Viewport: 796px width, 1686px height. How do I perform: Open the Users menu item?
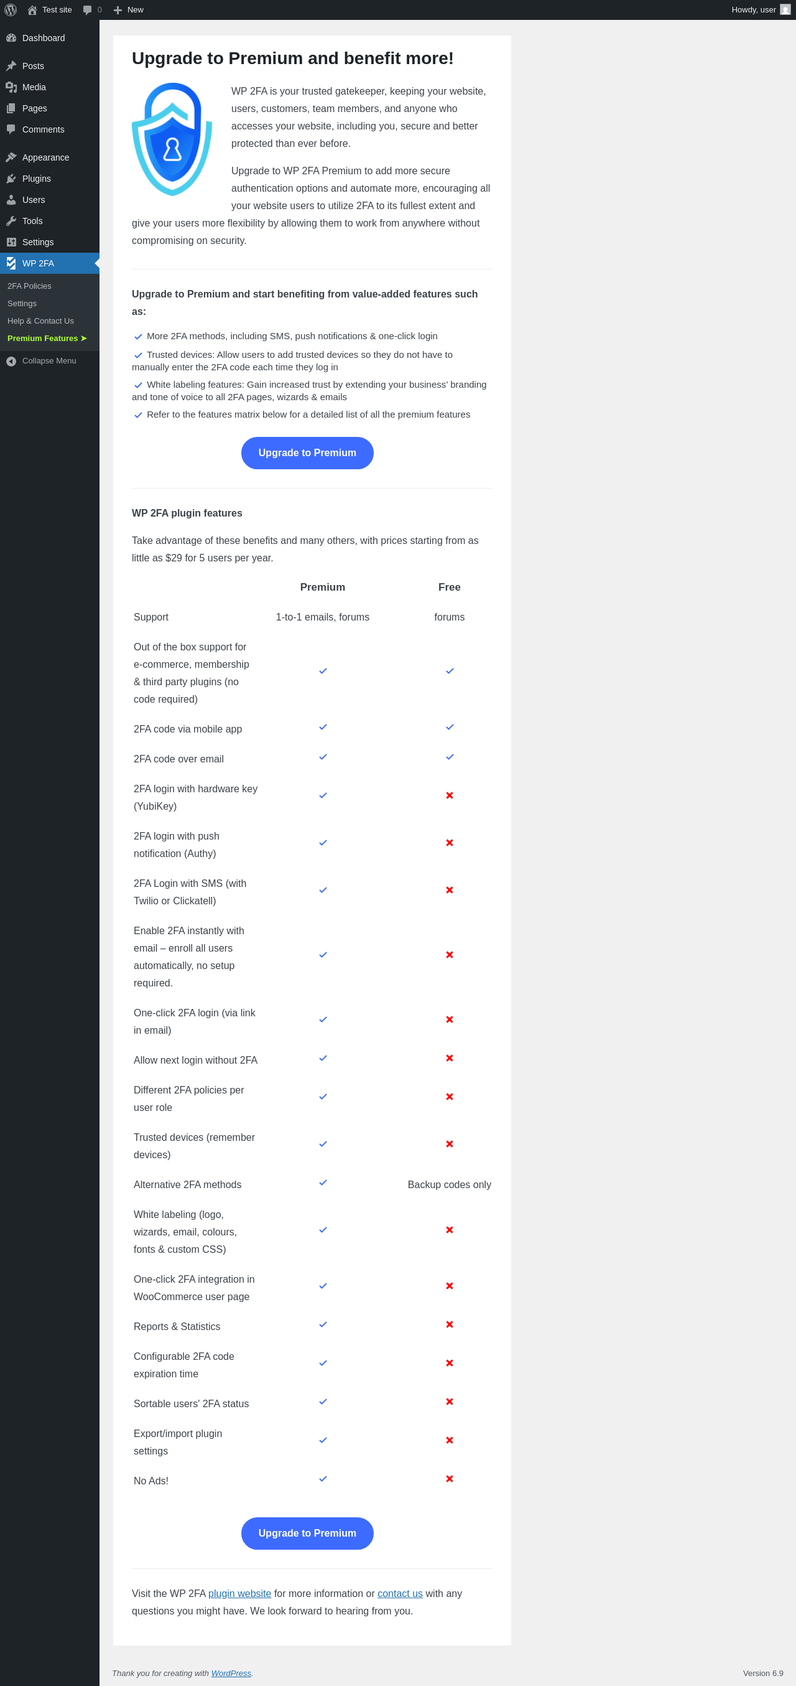point(34,200)
